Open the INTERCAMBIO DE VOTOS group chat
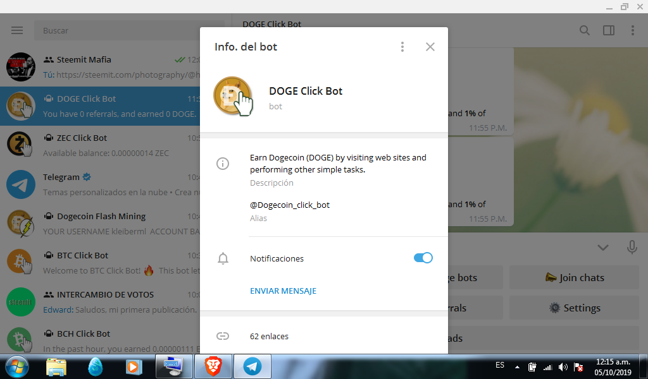 tap(100, 302)
